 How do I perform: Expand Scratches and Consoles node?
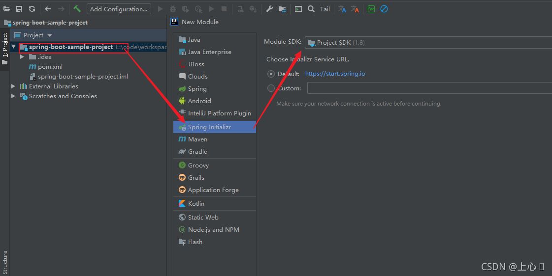13,96
